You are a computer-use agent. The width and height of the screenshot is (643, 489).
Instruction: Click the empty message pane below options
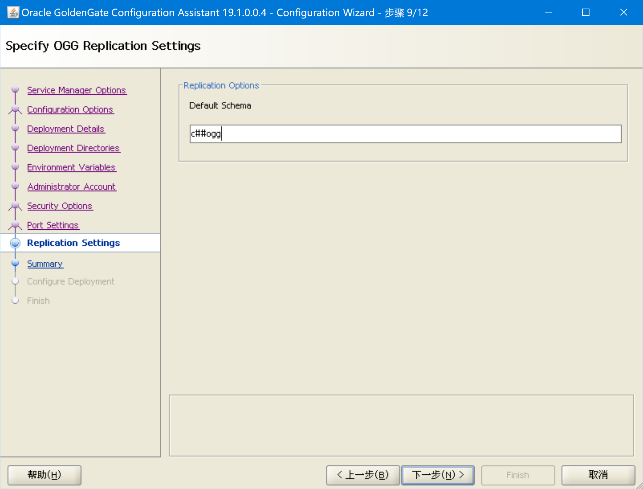(401, 425)
